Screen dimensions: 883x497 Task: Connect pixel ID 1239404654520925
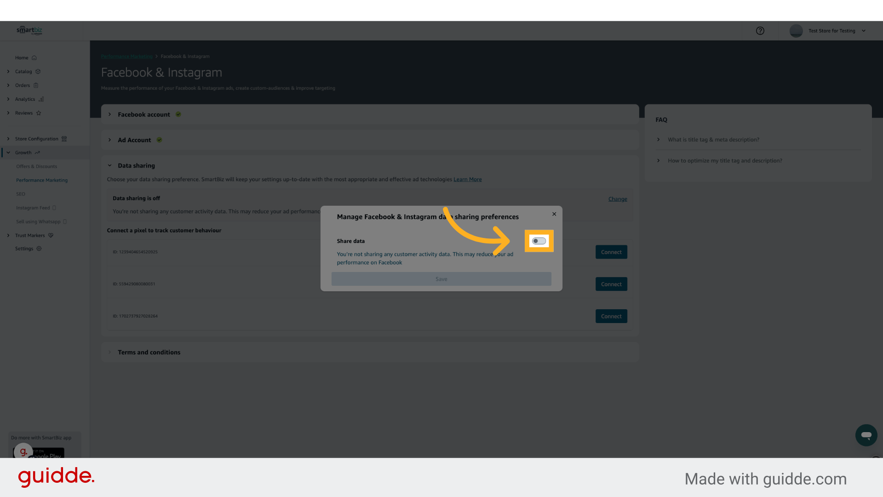[611, 252]
